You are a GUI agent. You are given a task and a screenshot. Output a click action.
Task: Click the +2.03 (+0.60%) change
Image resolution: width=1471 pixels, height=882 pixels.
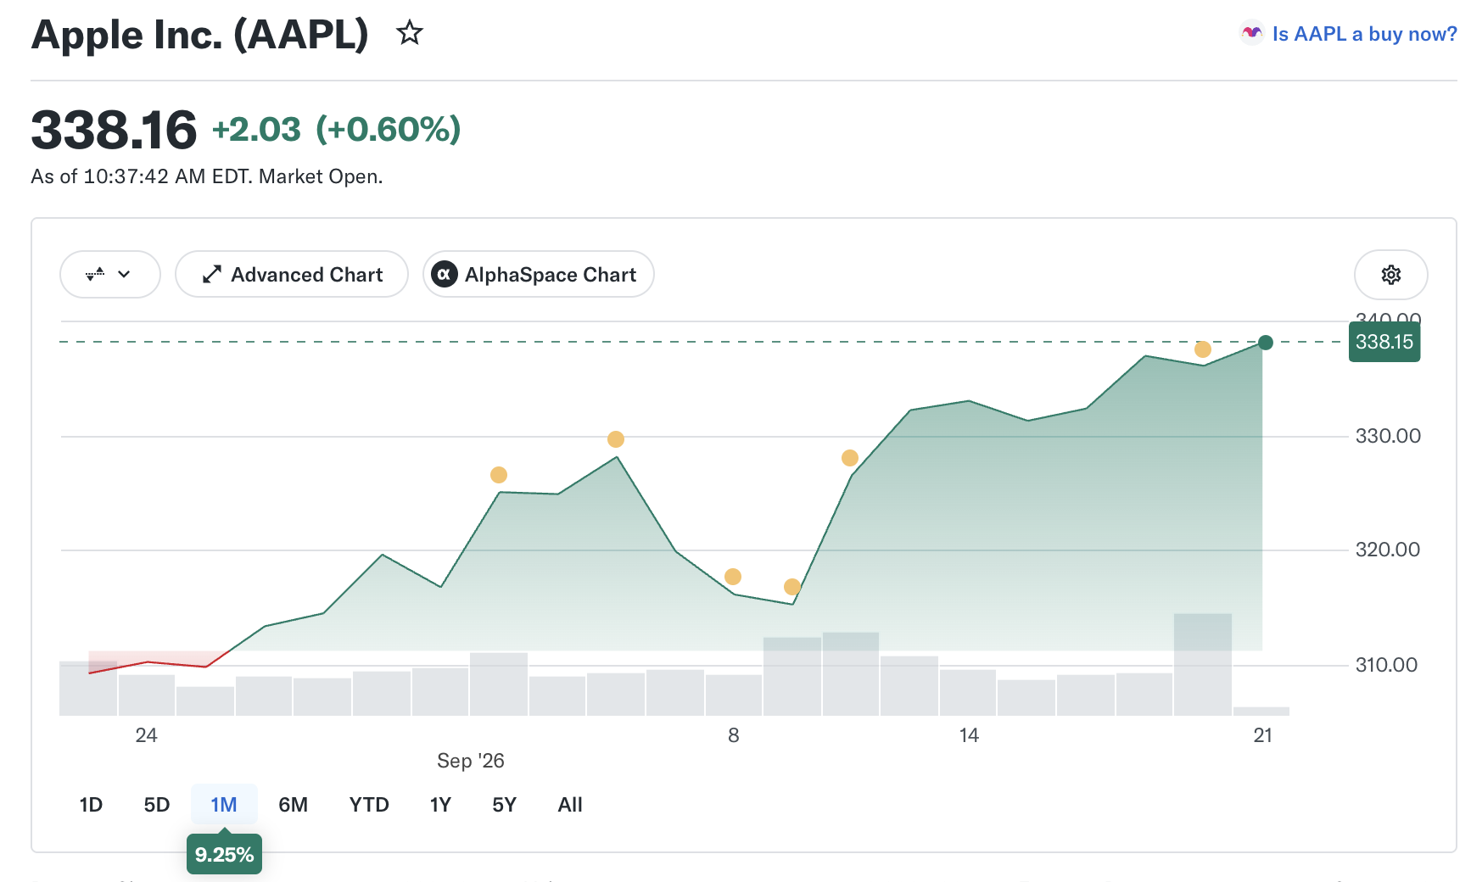point(336,130)
